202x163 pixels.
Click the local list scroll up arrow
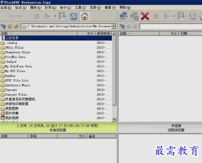pyautogui.click(x=114, y=34)
